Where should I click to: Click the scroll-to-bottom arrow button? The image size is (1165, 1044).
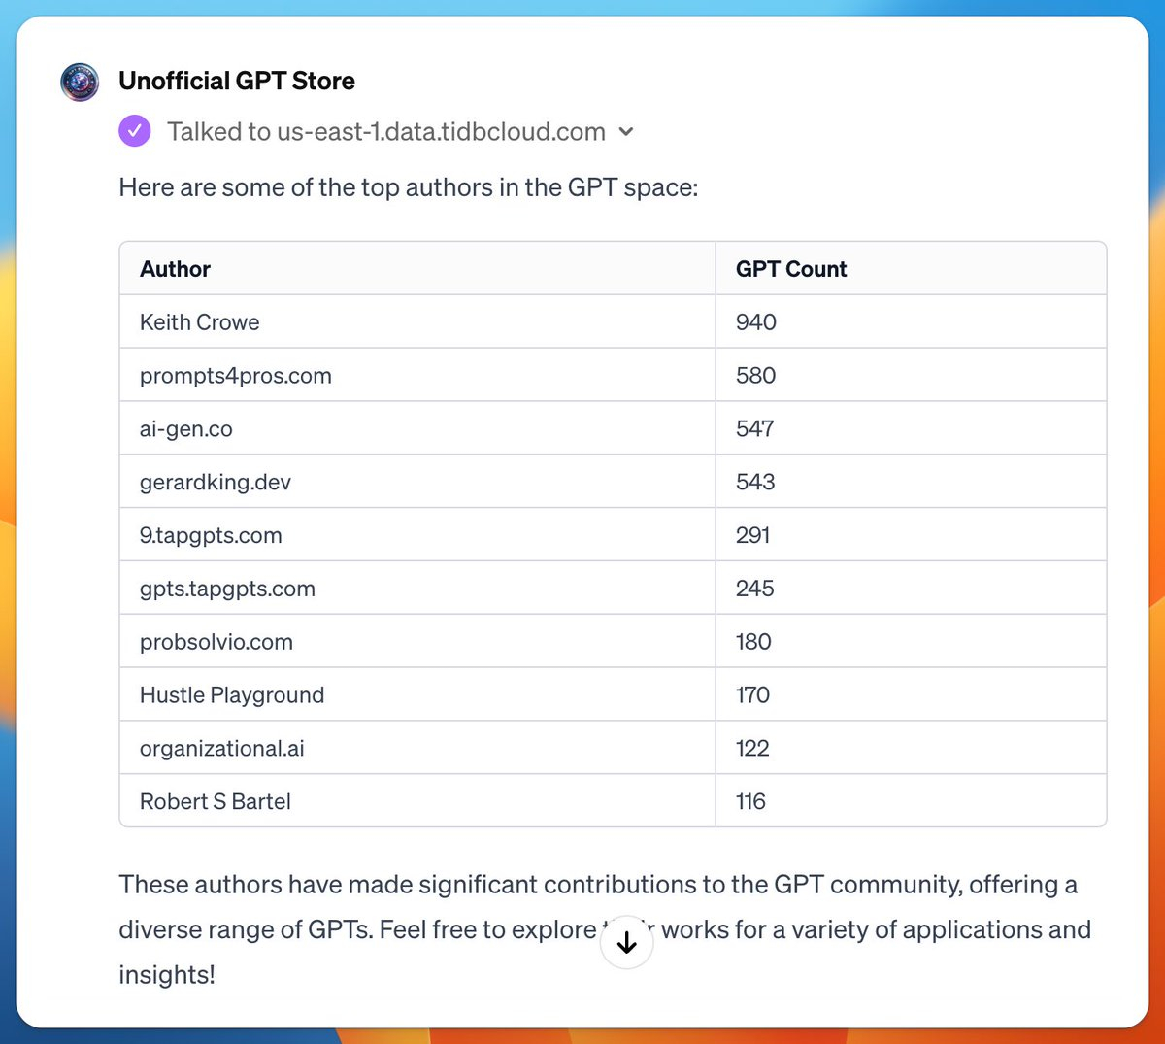627,942
